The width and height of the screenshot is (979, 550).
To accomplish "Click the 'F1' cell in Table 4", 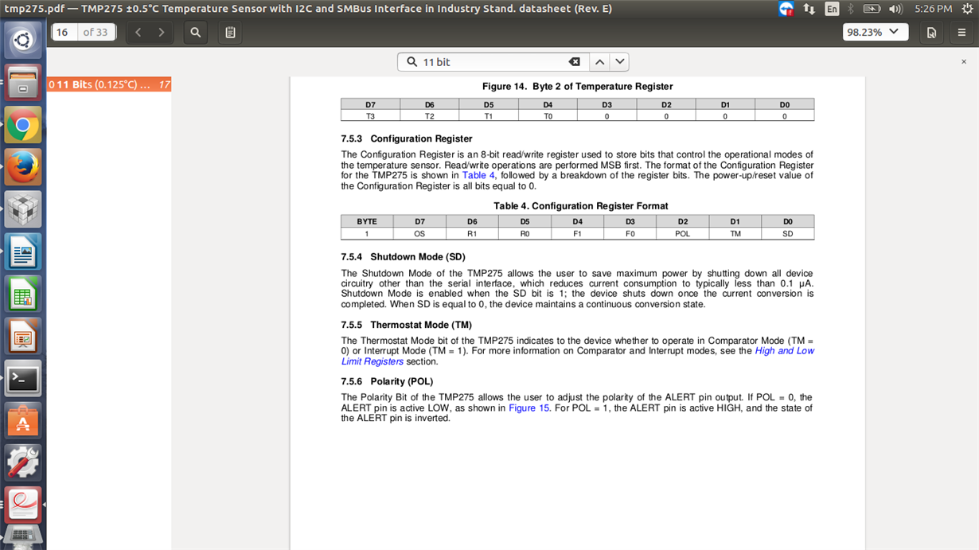I will (577, 234).
